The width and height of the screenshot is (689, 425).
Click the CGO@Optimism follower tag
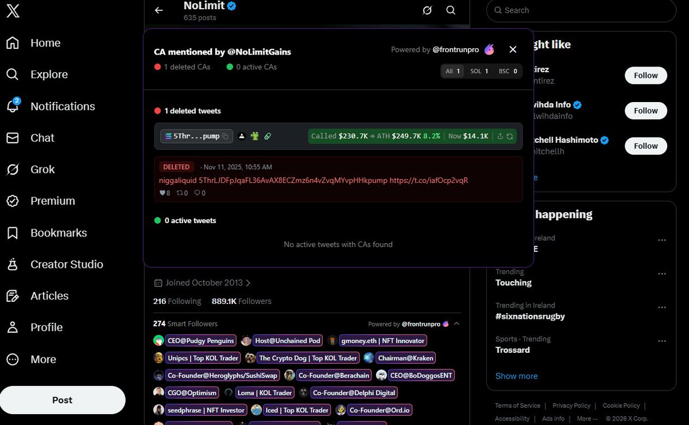tap(192, 393)
